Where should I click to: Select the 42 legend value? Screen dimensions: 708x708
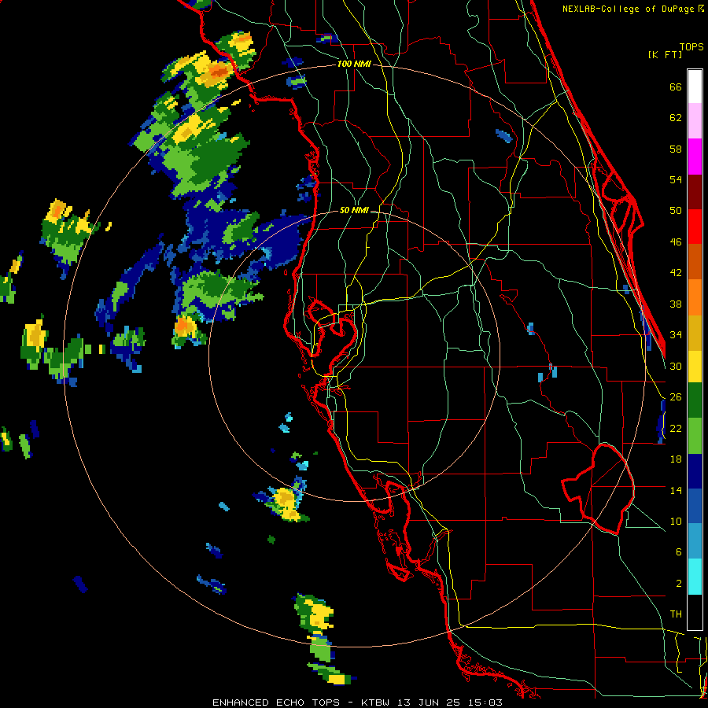coord(676,273)
